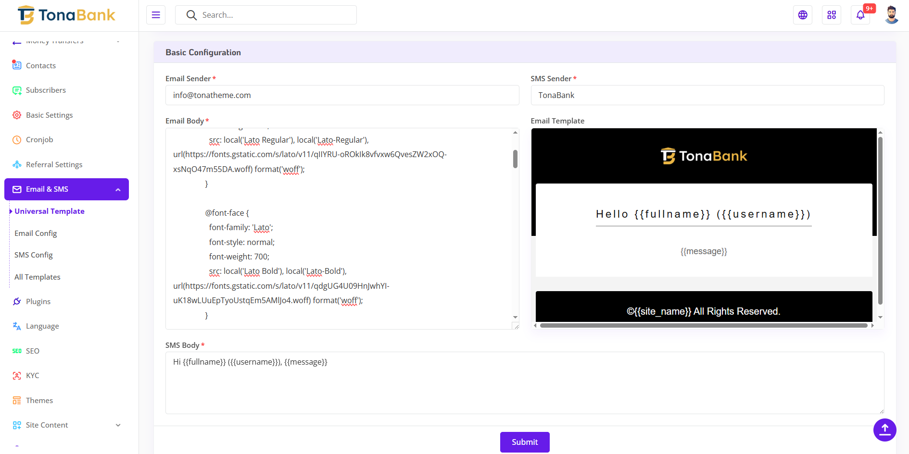Open the language globe icon
909x454 pixels.
[803, 15]
